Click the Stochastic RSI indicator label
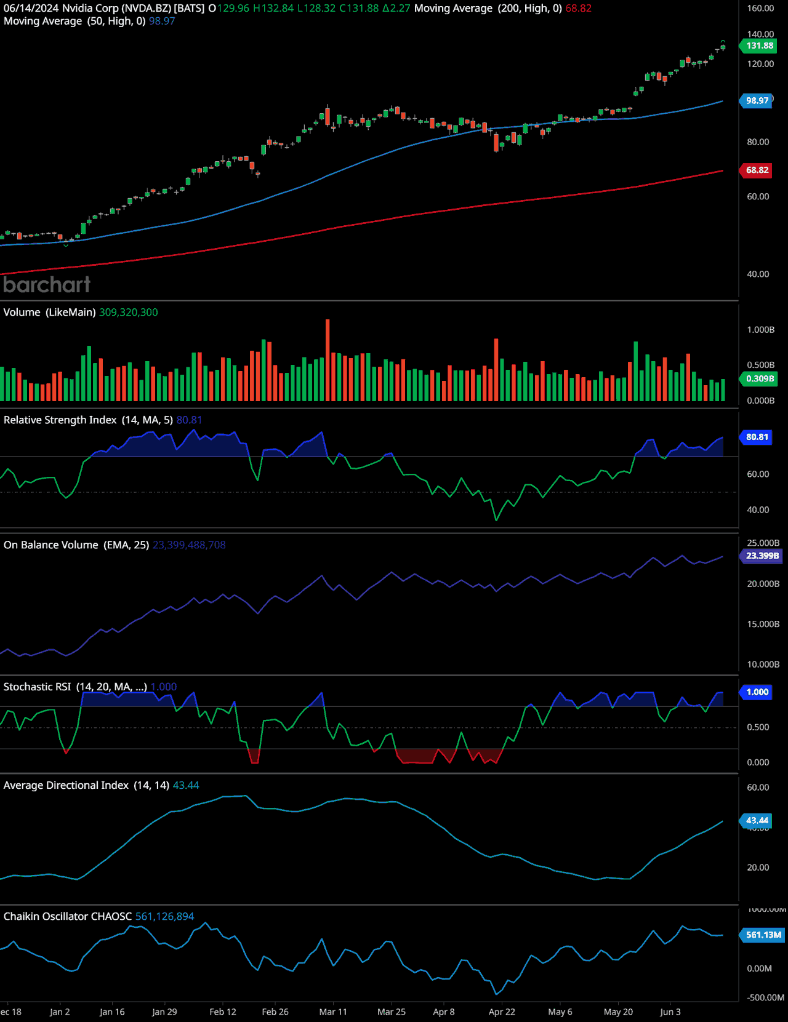This screenshot has height=1022, width=788. pos(75,687)
